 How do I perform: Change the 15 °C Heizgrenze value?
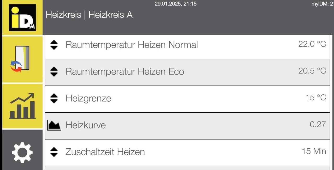pos(316,98)
